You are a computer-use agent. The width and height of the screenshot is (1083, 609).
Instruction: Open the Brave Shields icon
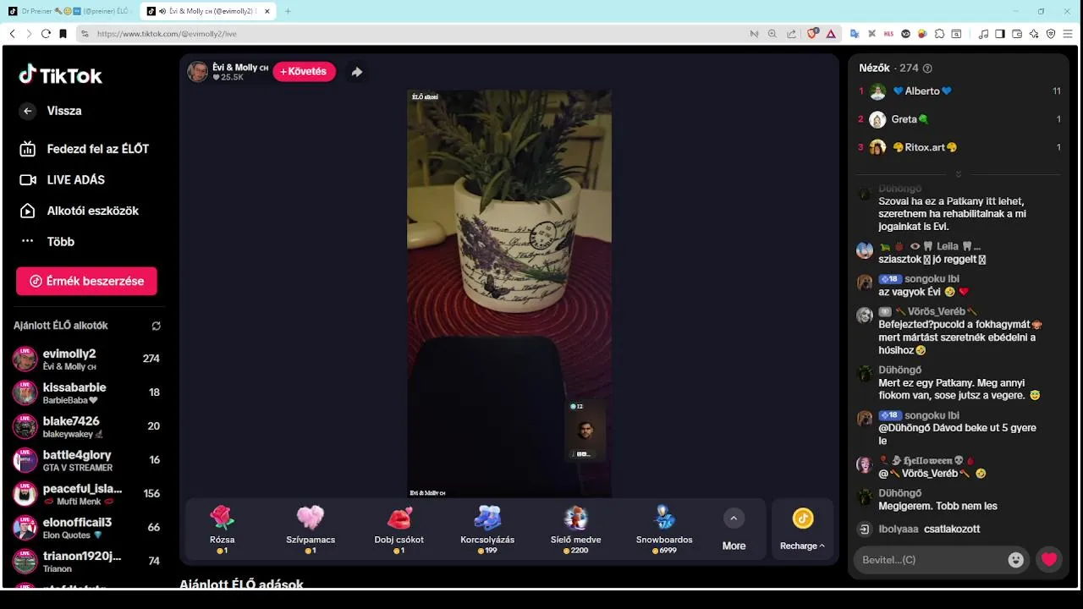(x=812, y=34)
